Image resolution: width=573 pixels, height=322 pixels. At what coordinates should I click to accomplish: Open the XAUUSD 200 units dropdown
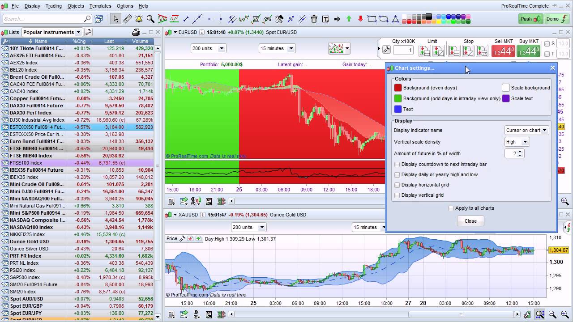248,227
